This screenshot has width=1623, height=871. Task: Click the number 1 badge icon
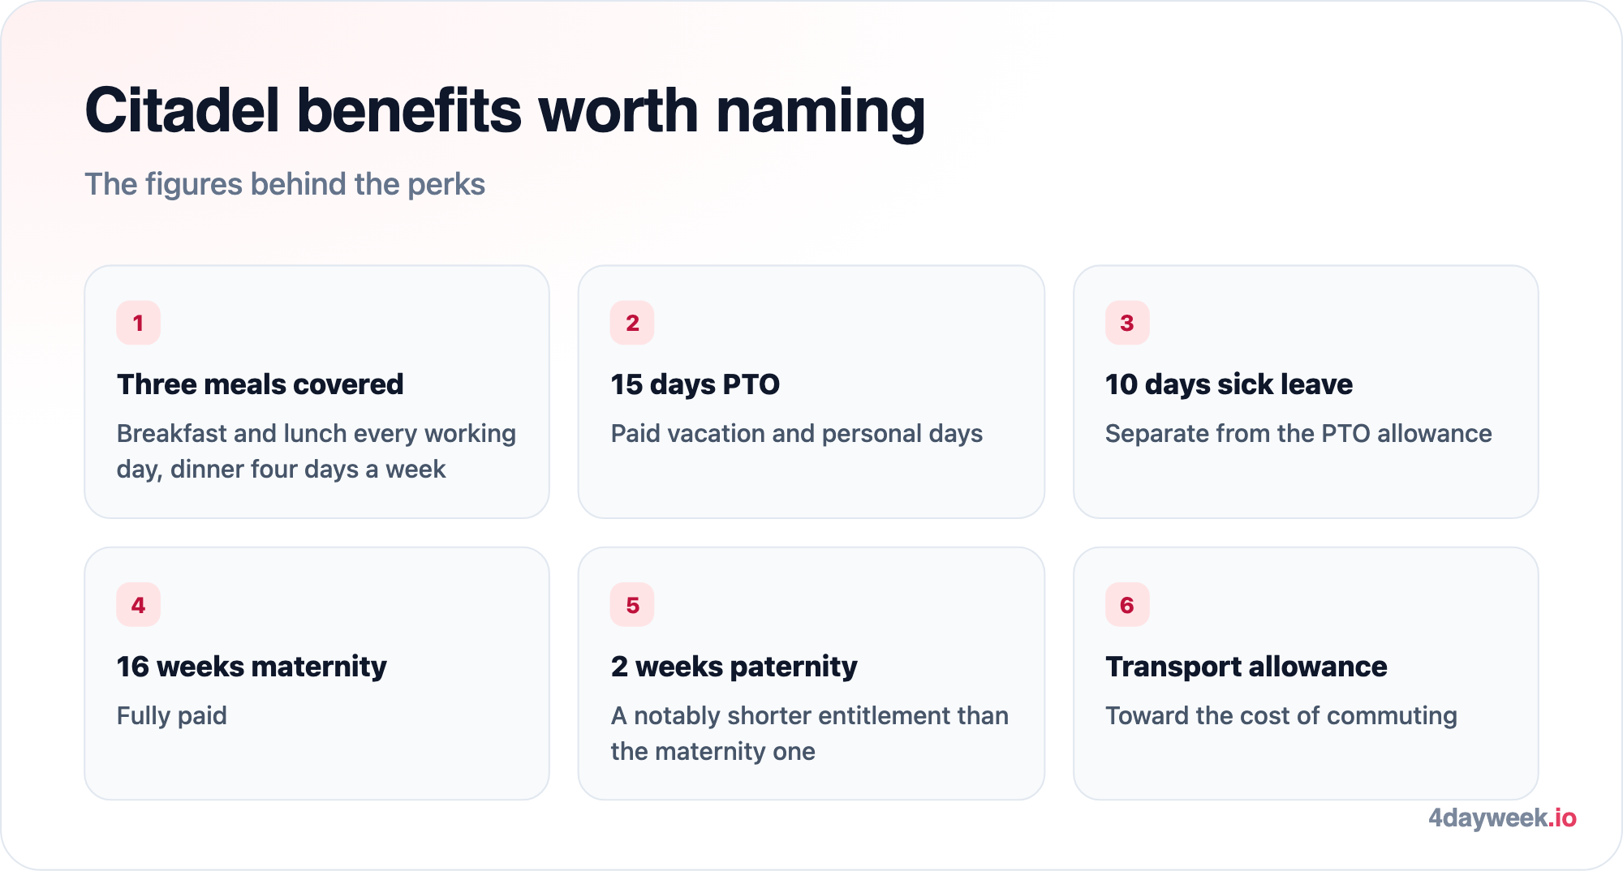pyautogui.click(x=138, y=323)
